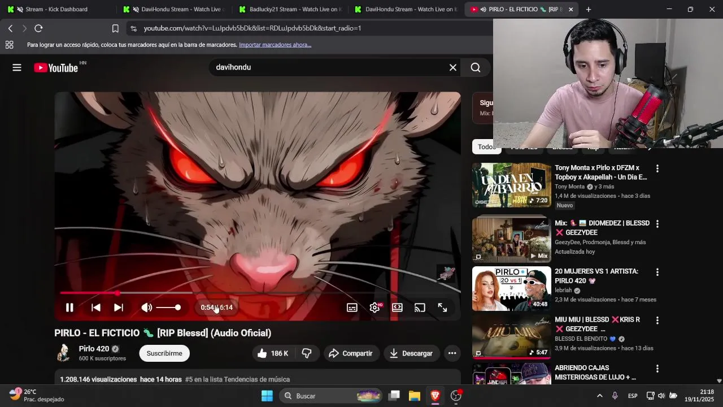The height and width of the screenshot is (407, 723).
Task: Open YouTube guide hamburger menu
Action: click(17, 68)
